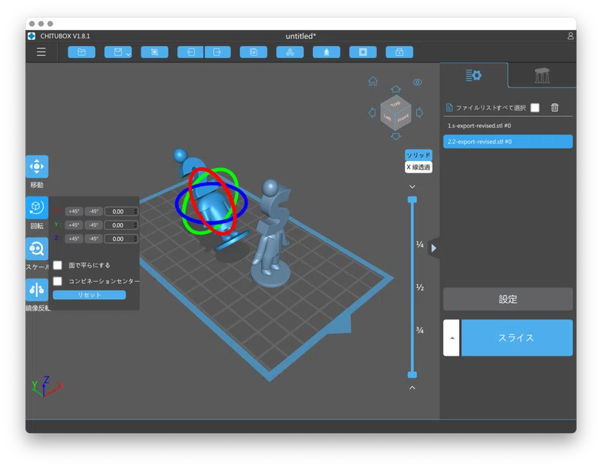Click the top handle of layer slider

click(412, 200)
